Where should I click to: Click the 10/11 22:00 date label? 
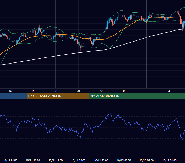tap(101, 160)
